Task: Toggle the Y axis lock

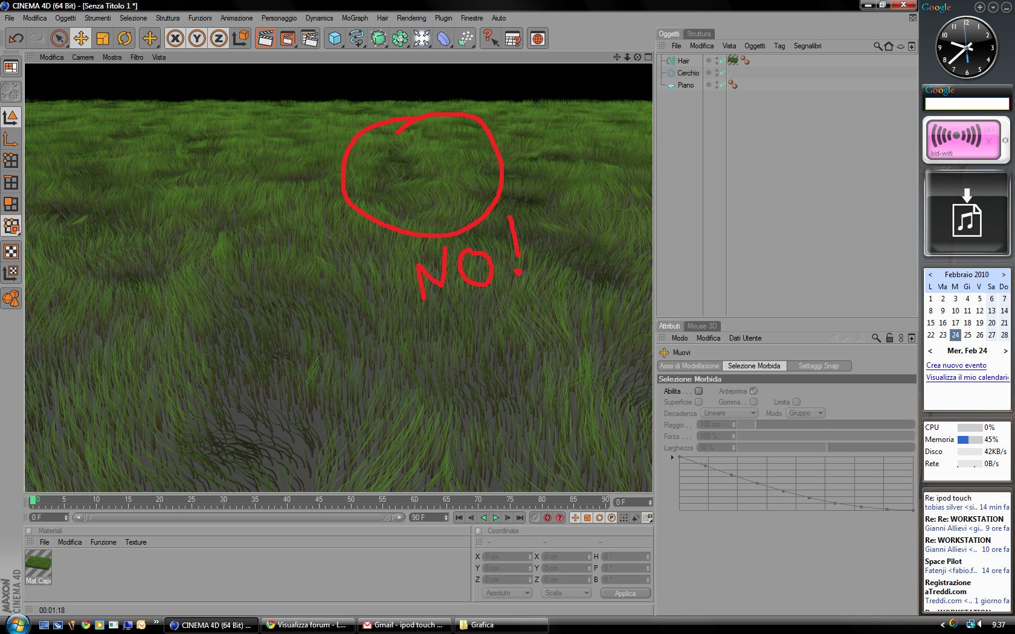Action: [x=197, y=39]
